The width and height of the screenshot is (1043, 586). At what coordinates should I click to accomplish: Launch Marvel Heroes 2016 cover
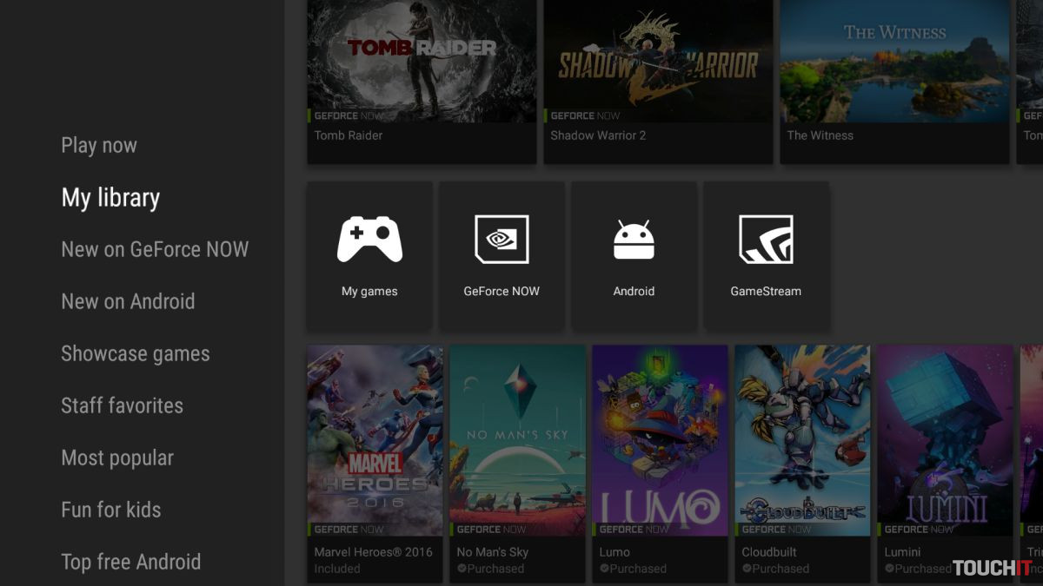point(375,440)
